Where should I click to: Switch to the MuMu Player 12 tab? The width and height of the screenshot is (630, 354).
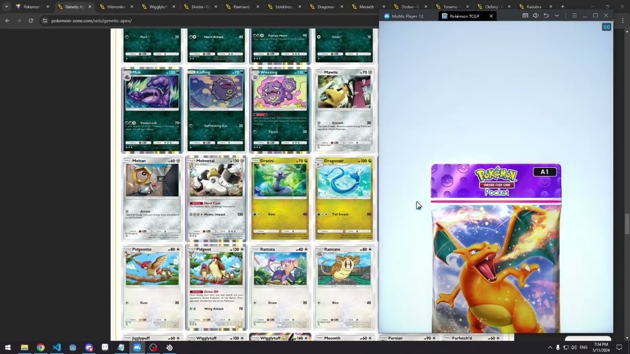click(x=407, y=16)
